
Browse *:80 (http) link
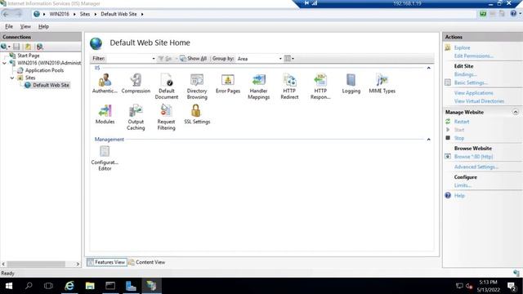click(x=473, y=156)
